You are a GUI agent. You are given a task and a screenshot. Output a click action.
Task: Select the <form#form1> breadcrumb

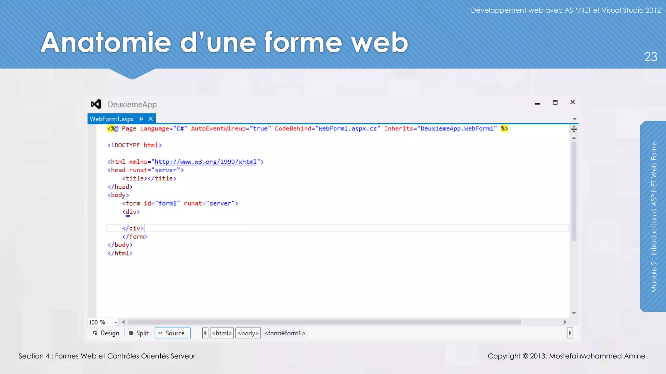coord(285,333)
